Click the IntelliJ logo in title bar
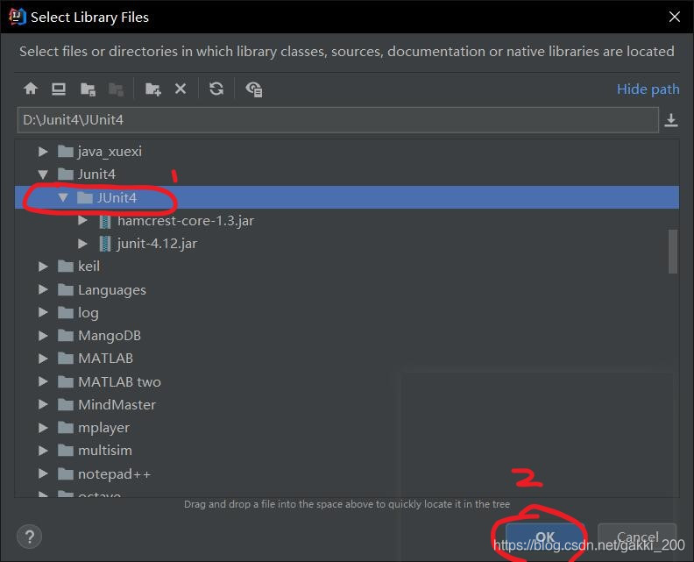Image resolution: width=694 pixels, height=562 pixels. click(x=17, y=17)
